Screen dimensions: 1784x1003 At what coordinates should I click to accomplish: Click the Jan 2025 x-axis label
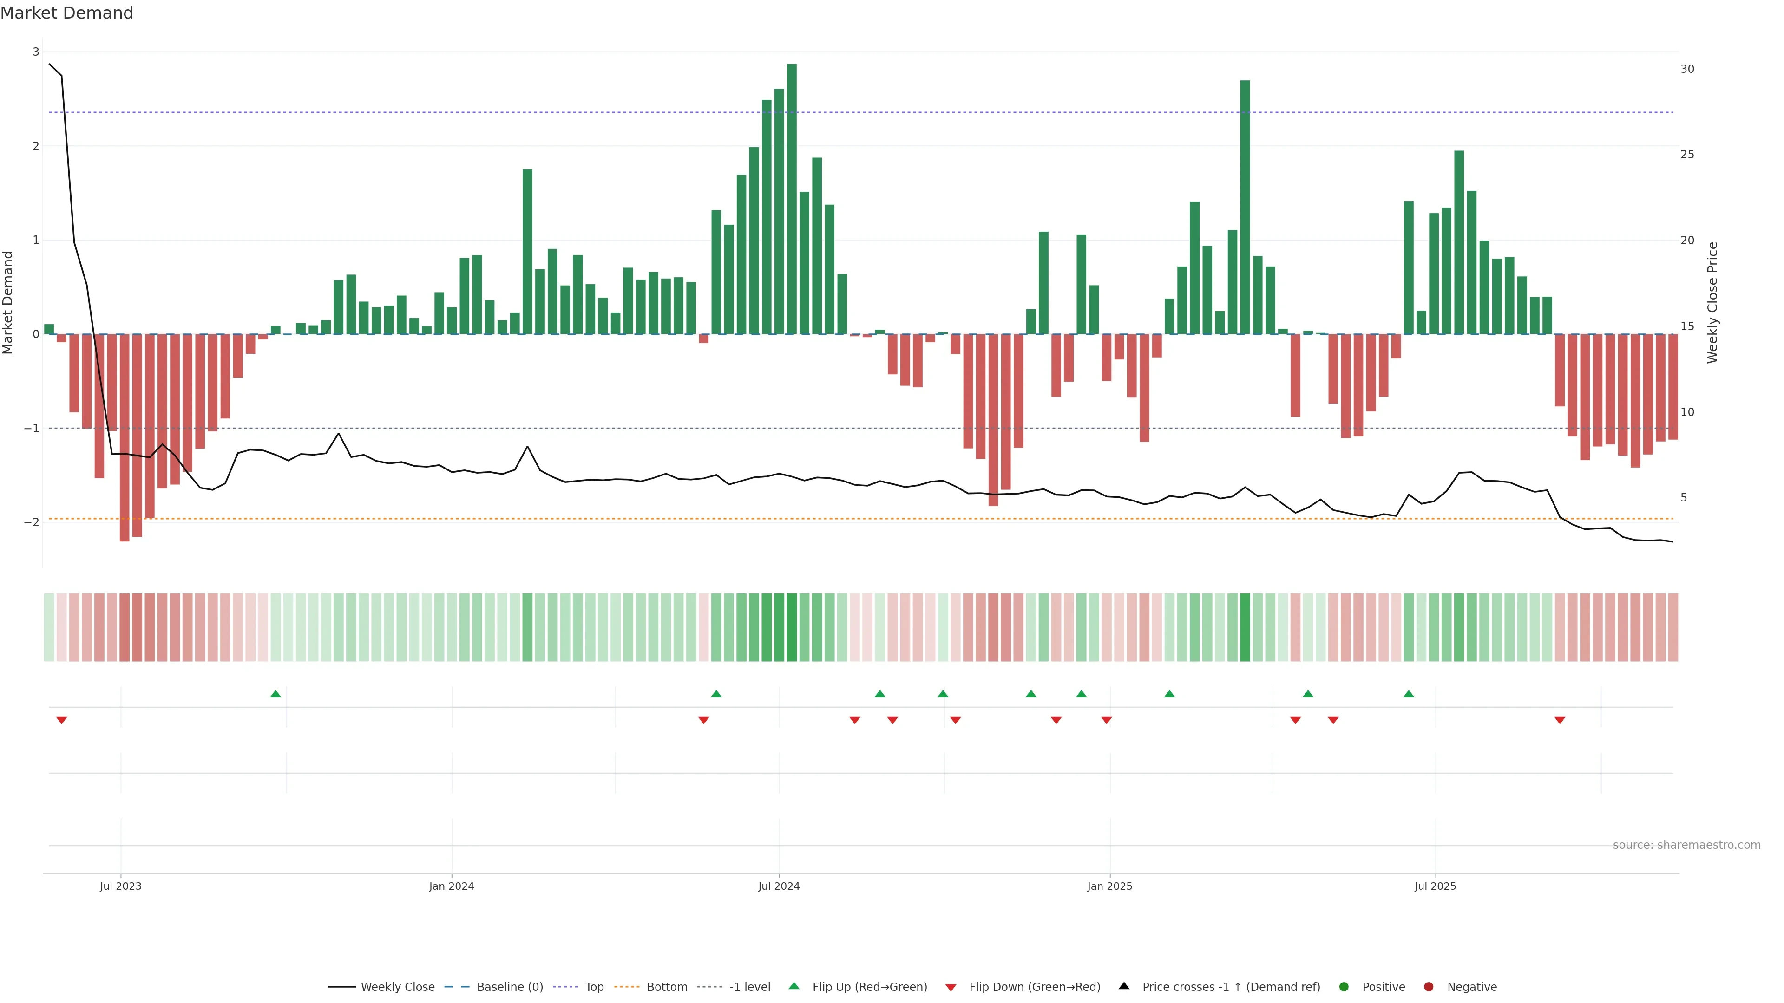coord(1109,886)
